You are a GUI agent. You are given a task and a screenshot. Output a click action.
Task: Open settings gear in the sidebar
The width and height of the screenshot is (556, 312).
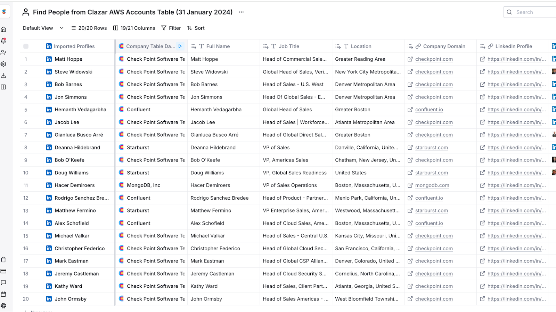coord(3,64)
